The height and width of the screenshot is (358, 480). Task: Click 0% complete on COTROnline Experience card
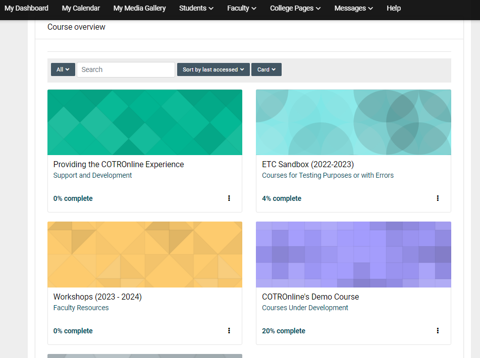(73, 198)
